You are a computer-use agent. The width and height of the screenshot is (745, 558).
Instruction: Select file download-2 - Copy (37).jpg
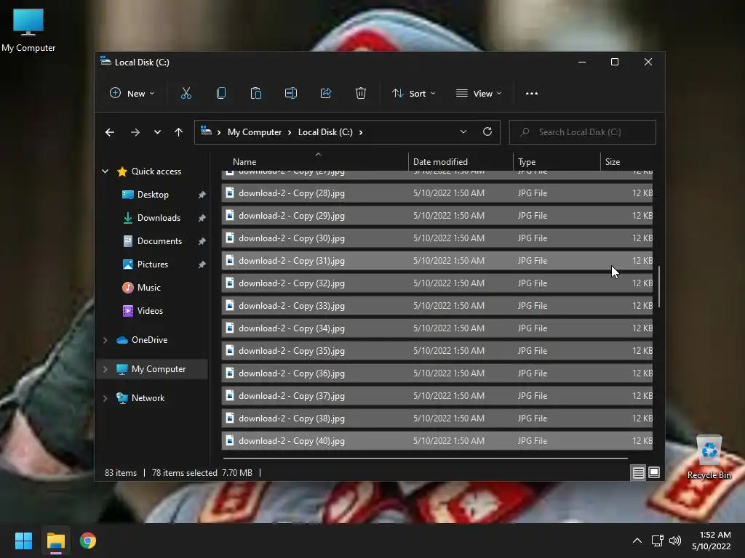click(x=437, y=396)
